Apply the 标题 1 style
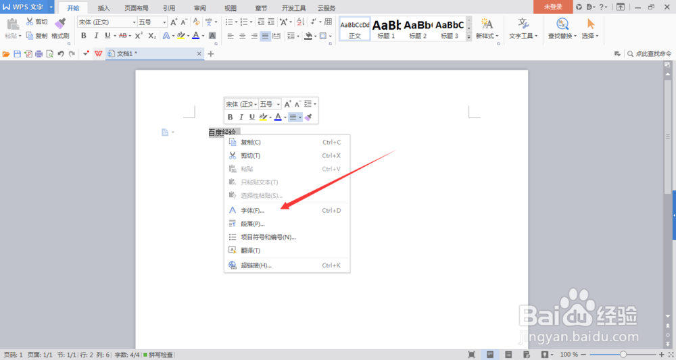Image resolution: width=676 pixels, height=360 pixels. tap(386, 29)
